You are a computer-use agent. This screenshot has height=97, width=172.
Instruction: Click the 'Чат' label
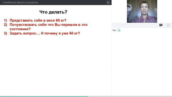coord(114,30)
